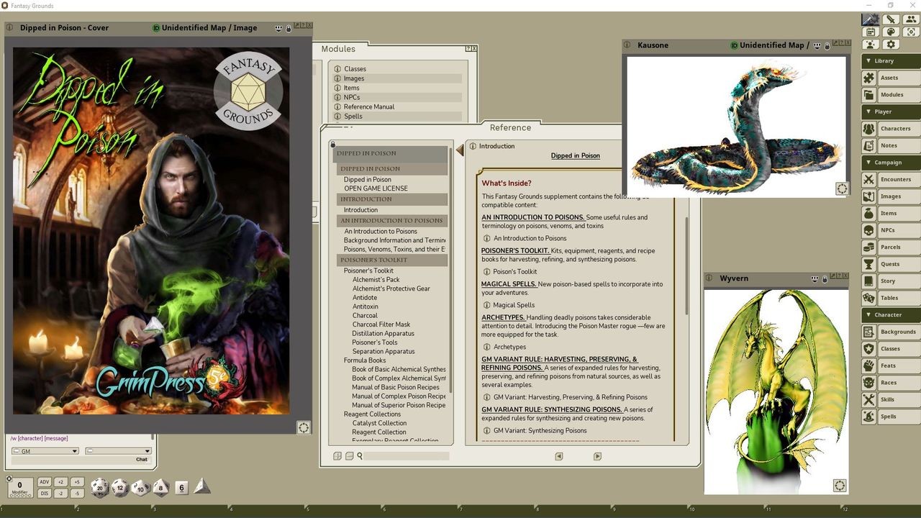The width and height of the screenshot is (921, 518).
Task: Enable the DIS disadvantage toggle
Action: (x=44, y=493)
